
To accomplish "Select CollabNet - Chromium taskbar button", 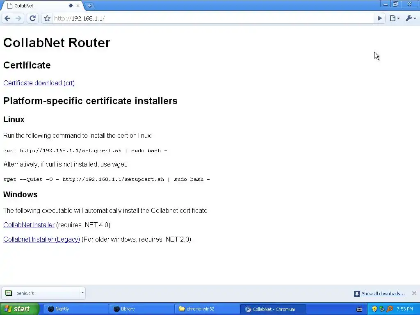I will point(273,309).
